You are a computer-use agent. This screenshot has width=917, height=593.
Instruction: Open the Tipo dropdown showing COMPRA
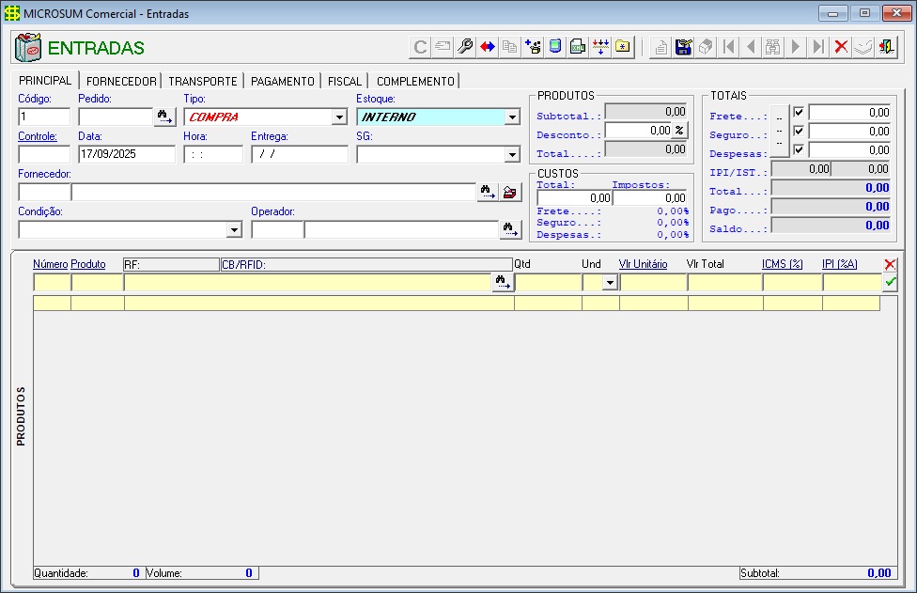(339, 117)
